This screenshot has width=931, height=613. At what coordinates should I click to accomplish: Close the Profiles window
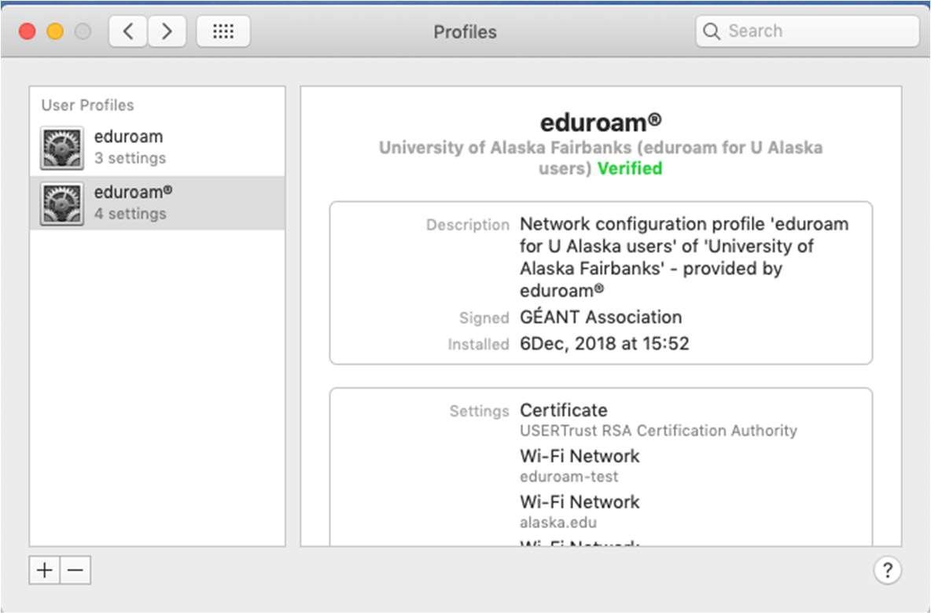(x=28, y=31)
